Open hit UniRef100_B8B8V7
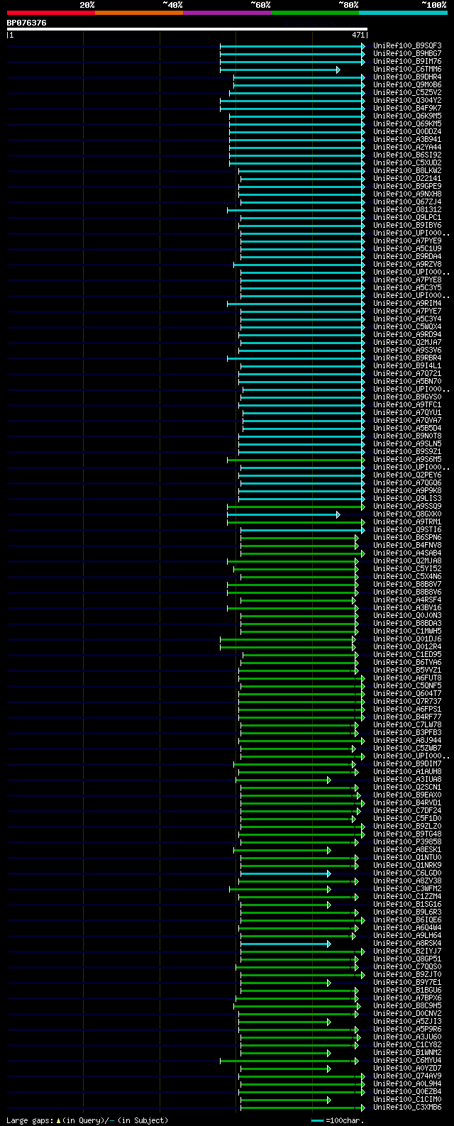Screen dimensions: 454x1126 [407, 585]
